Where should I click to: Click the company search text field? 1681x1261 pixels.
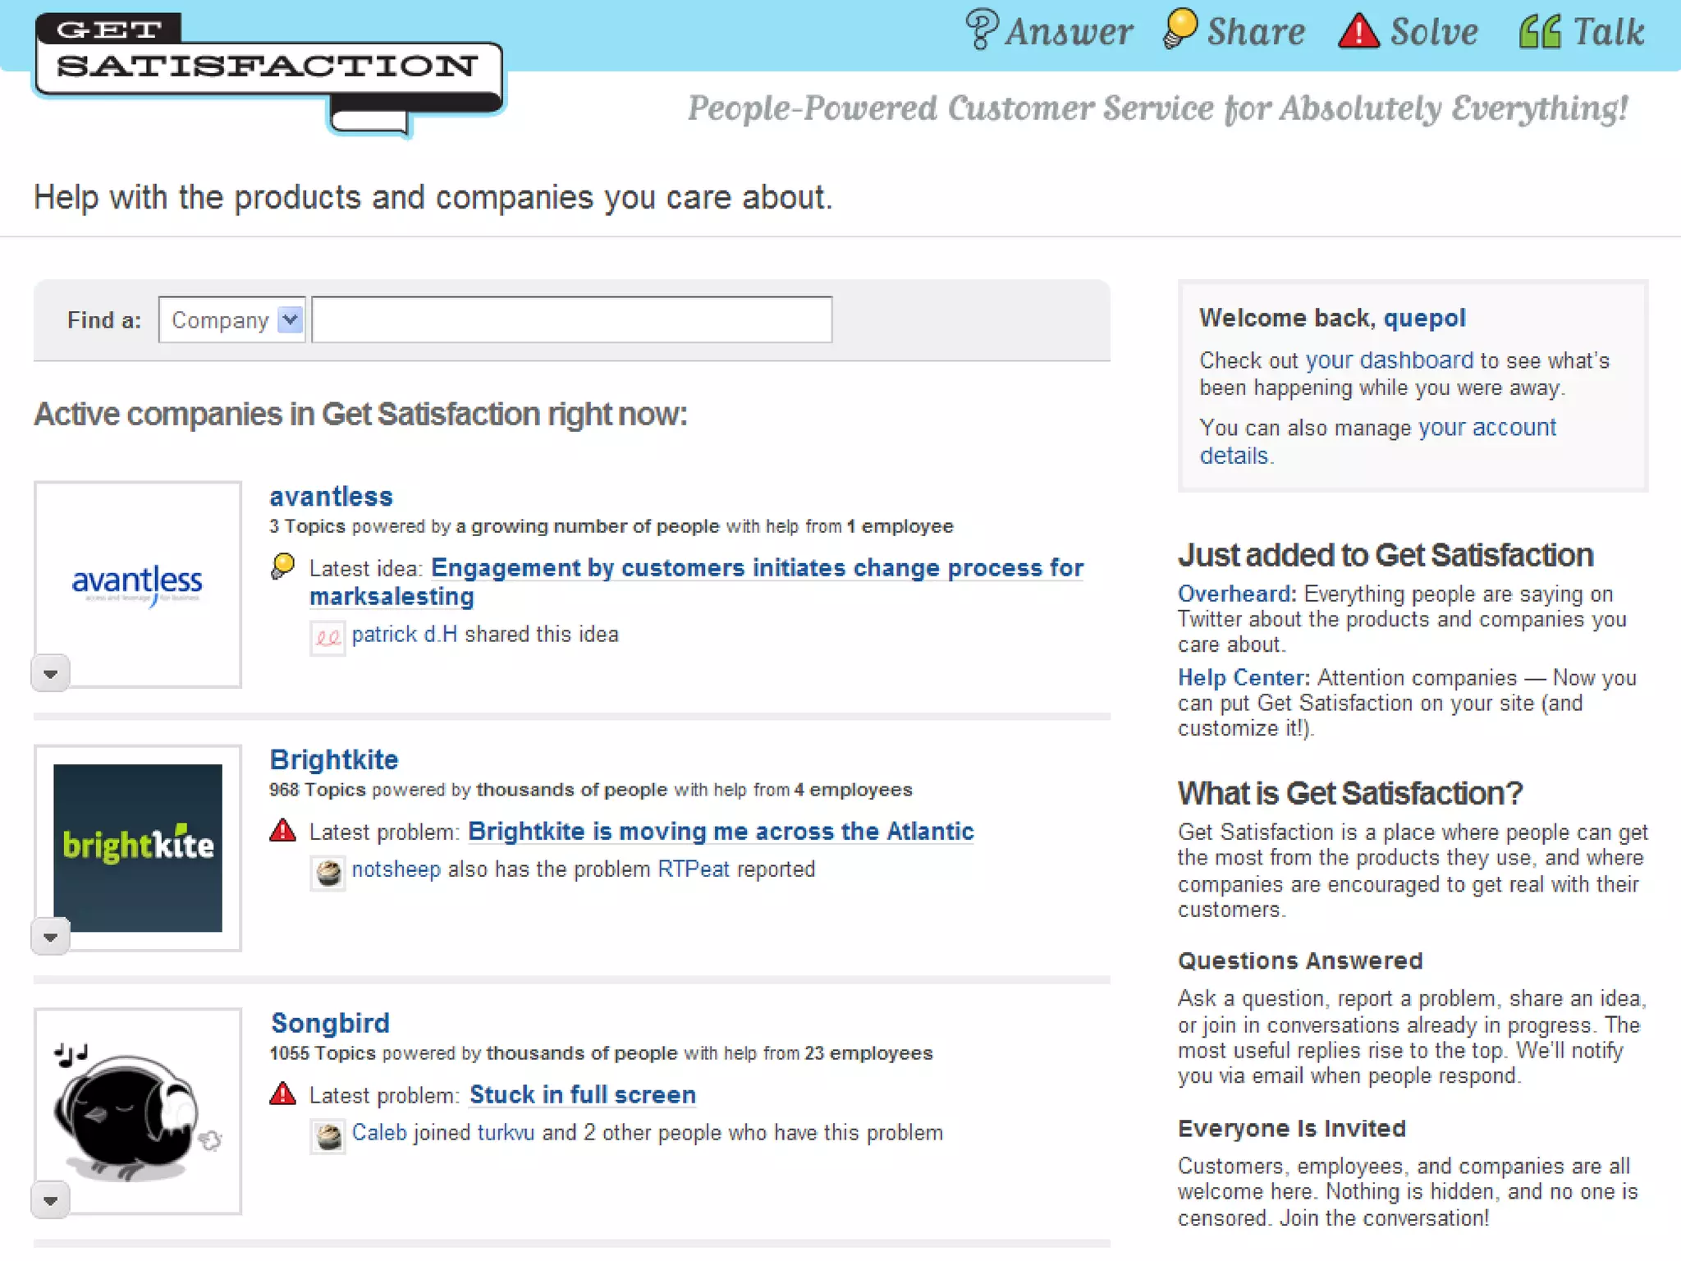[x=572, y=320]
